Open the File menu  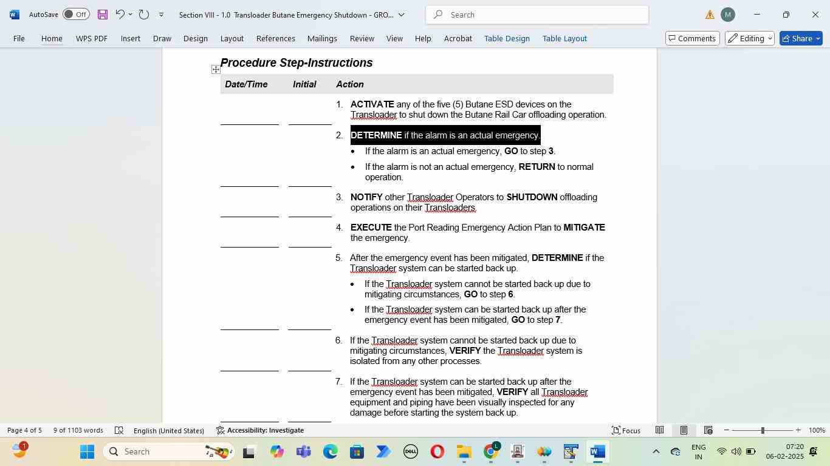tap(19, 38)
